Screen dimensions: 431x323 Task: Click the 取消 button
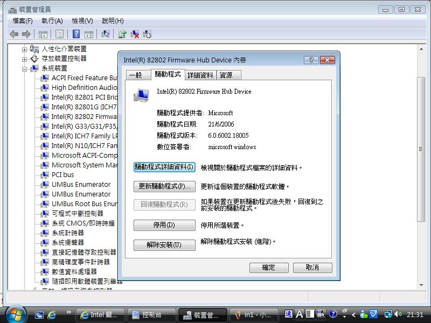click(x=312, y=268)
